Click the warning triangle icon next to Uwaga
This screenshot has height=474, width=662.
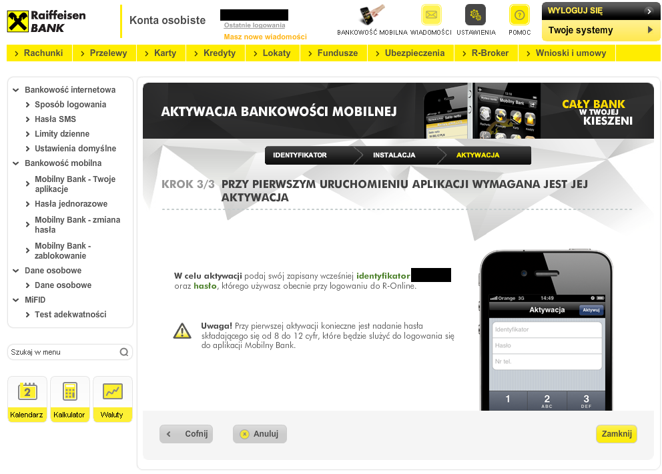tap(182, 331)
